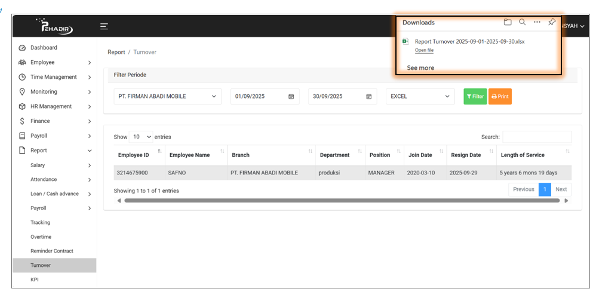Click the Dashboard gauge icon
This screenshot has width=596, height=298.
click(x=22, y=48)
